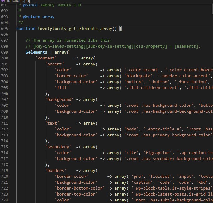
Task: Click the 'kbd' string on line 721
Action: pyautogui.click(x=202, y=182)
